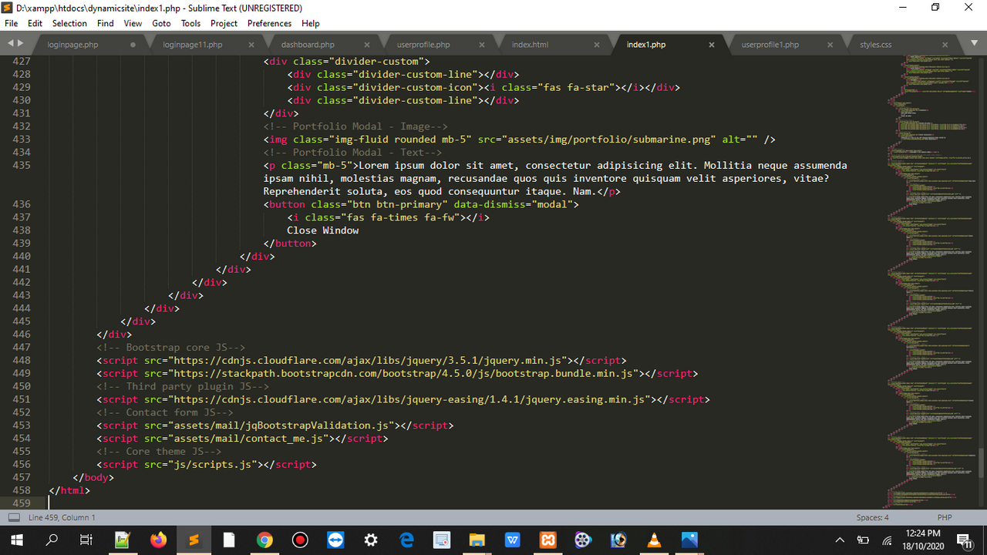Click the unsaved dot on loginpage.php tab
987x555 pixels.
133,45
